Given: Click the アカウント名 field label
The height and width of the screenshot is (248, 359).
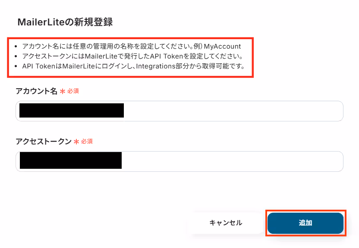Looking at the screenshot, I should pyautogui.click(x=36, y=91).
